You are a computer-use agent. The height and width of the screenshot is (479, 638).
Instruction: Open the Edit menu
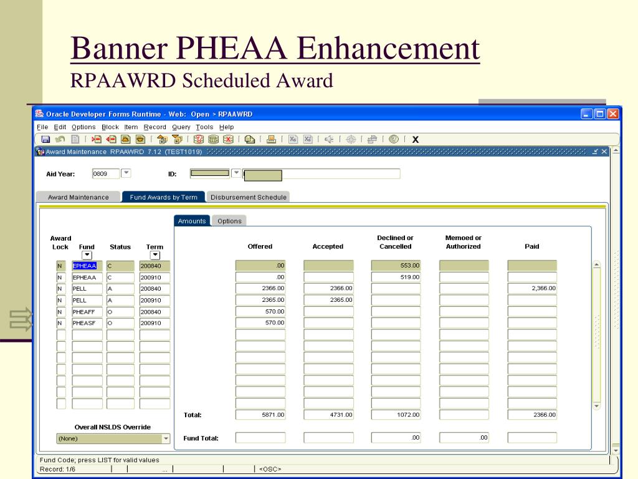(x=60, y=127)
